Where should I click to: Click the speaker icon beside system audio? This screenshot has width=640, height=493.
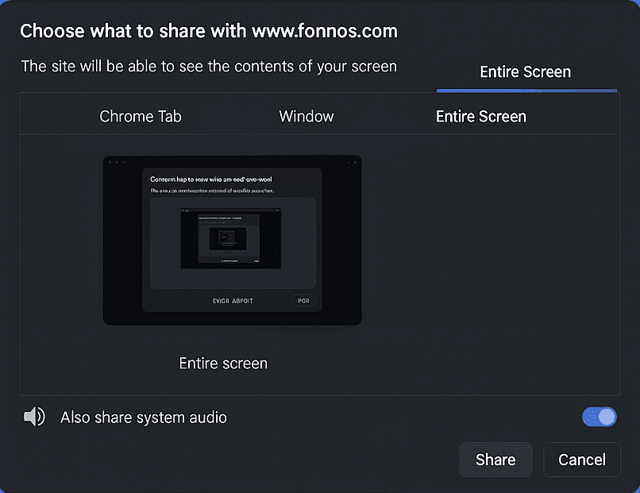[34, 417]
